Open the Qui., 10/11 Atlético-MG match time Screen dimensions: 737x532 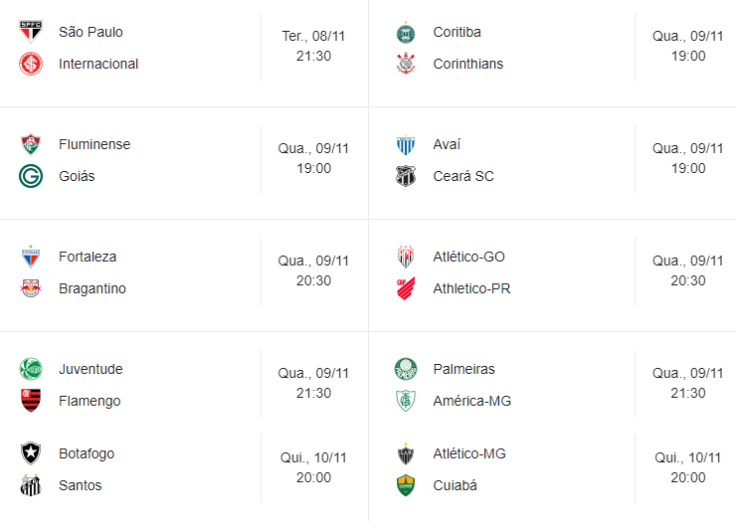[x=687, y=467]
